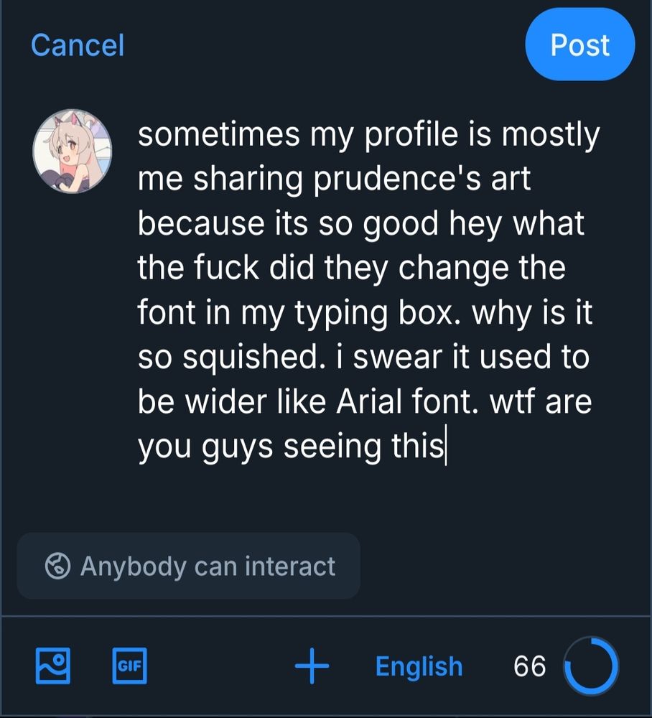Open the image upload picker
This screenshot has width=652, height=718.
pyautogui.click(x=53, y=666)
